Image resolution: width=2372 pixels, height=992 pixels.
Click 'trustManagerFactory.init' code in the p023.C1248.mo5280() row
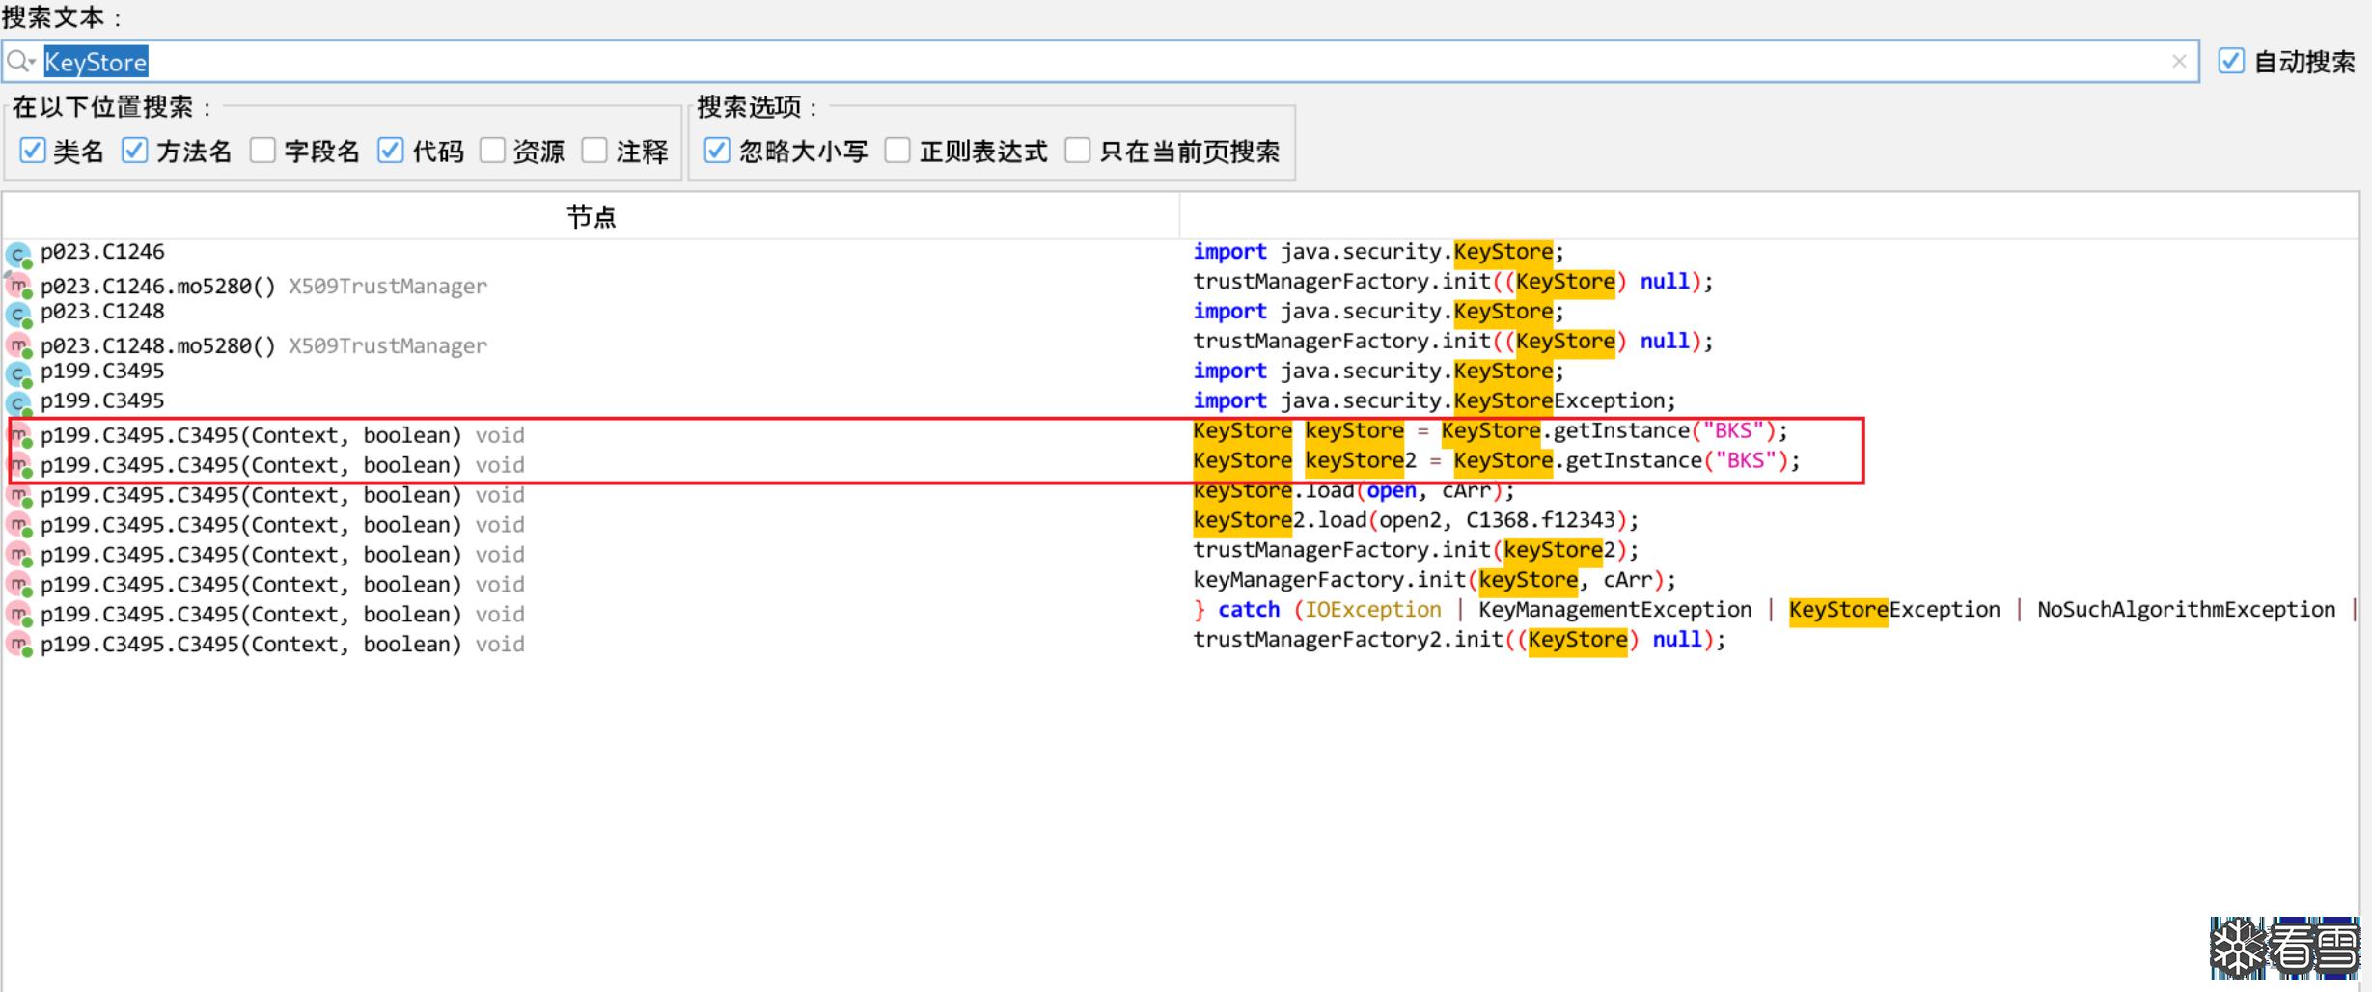(x=1452, y=342)
